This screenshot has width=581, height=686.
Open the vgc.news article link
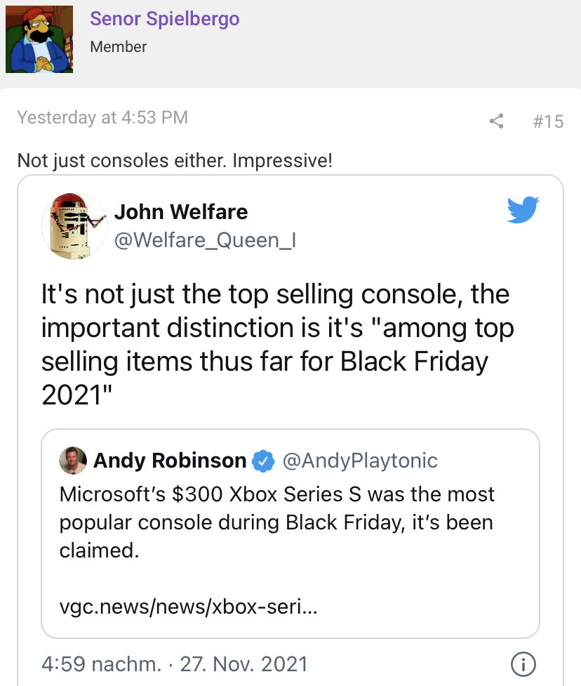tap(189, 607)
